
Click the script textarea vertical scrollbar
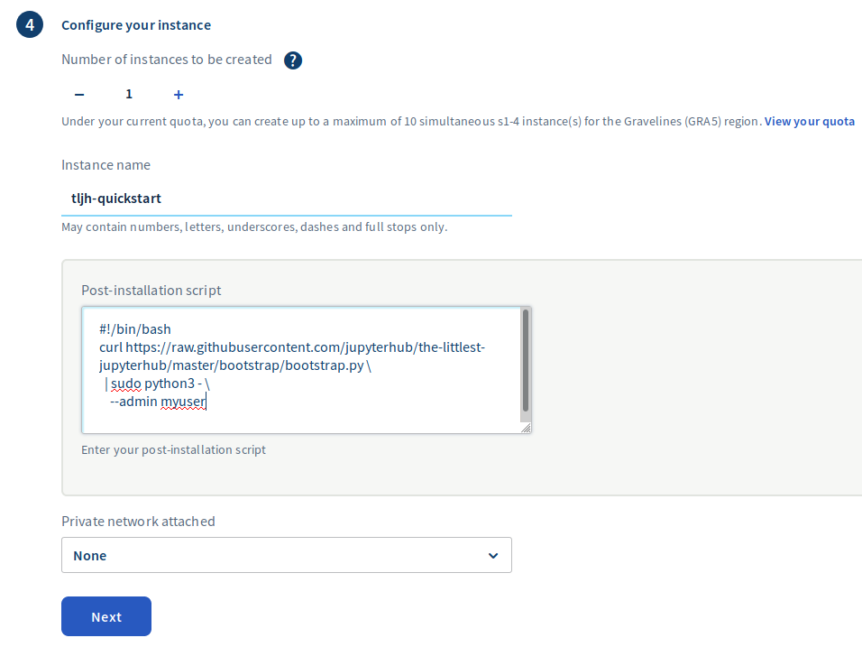pyautogui.click(x=525, y=361)
